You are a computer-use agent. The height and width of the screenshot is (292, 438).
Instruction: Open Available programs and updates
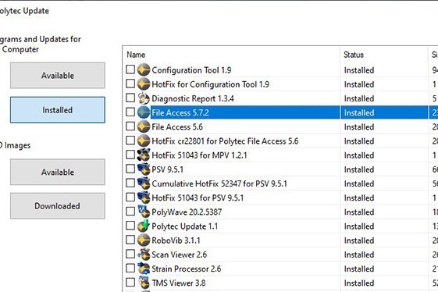coord(58,76)
